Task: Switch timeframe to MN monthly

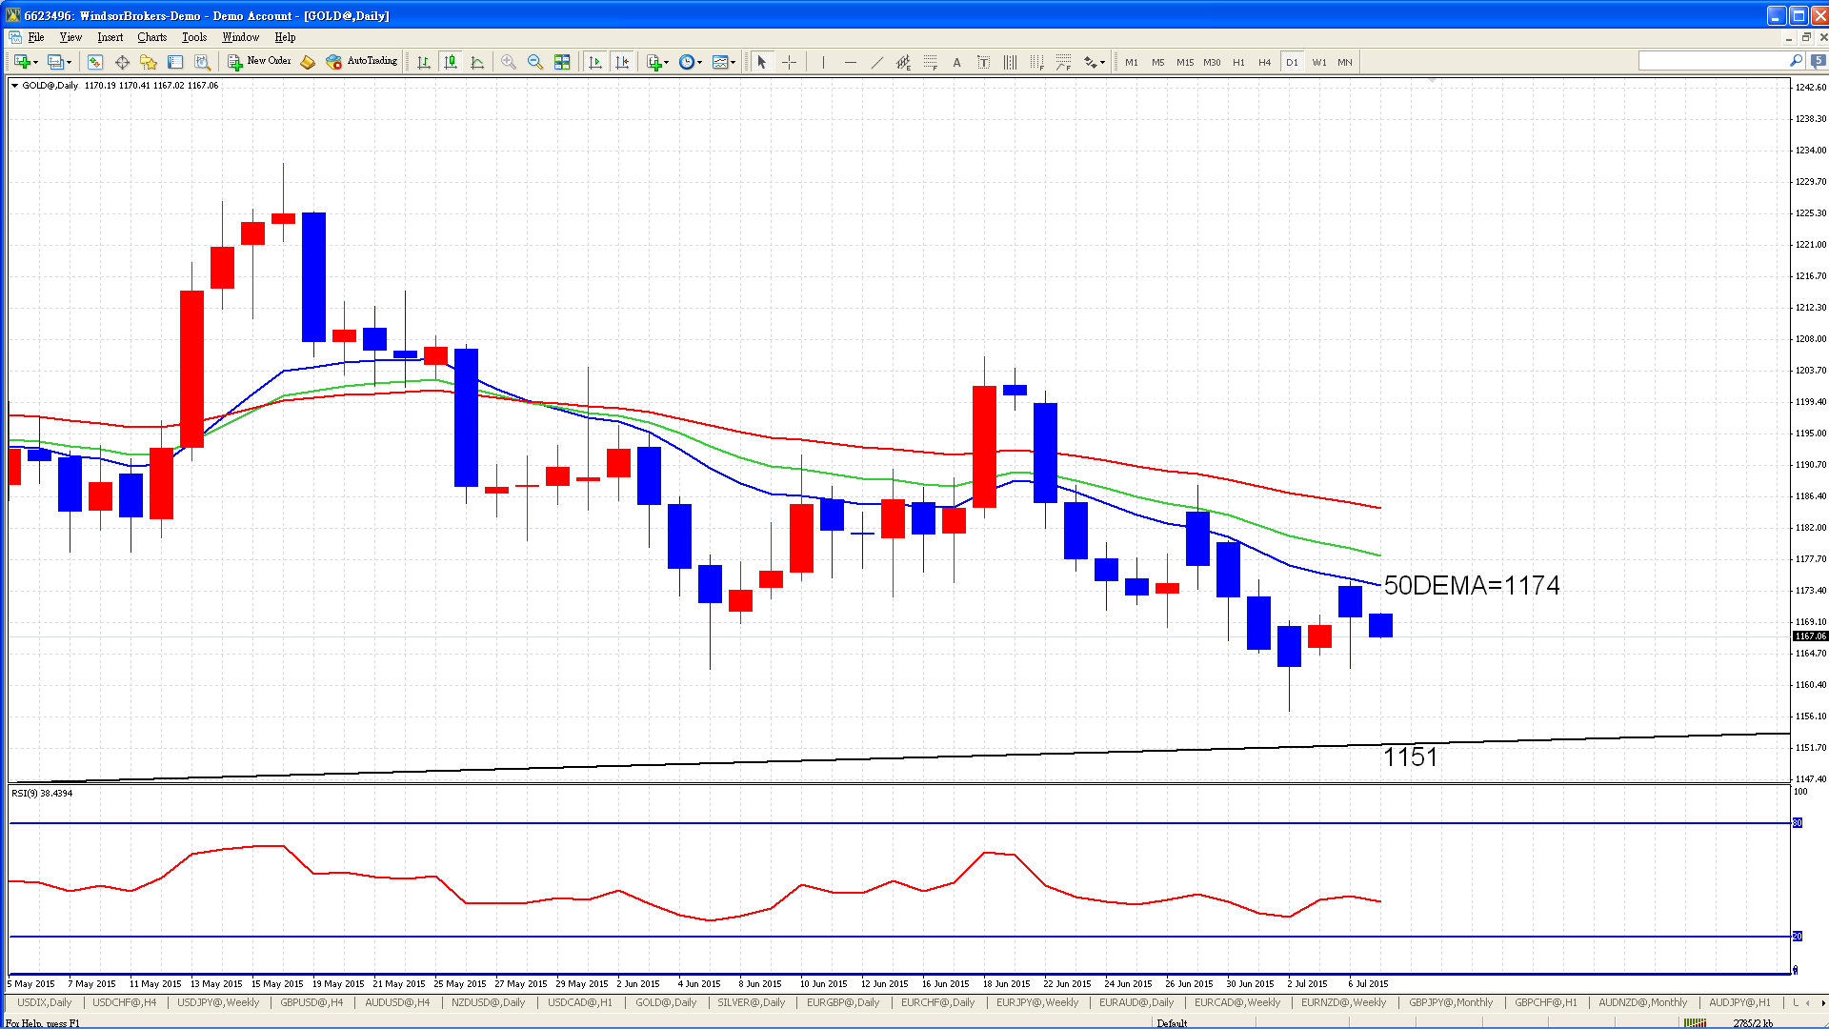Action: [1345, 62]
